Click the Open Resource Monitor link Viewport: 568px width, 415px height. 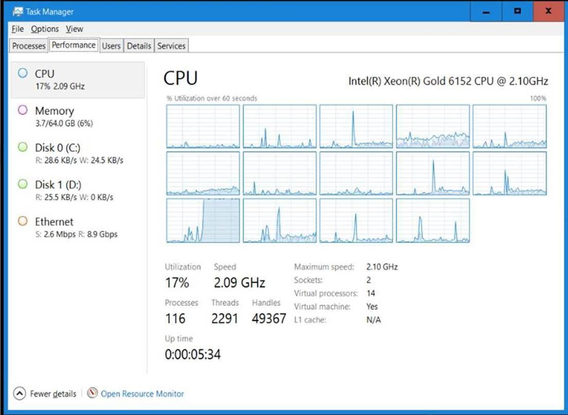[x=142, y=393]
